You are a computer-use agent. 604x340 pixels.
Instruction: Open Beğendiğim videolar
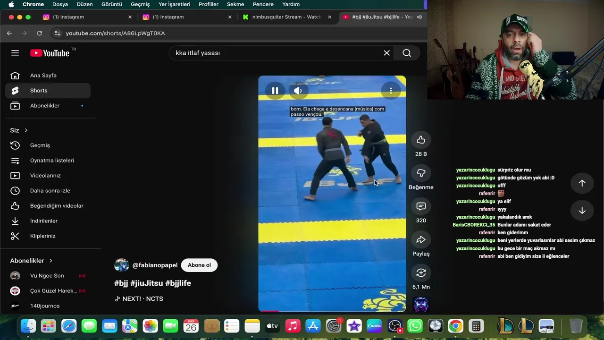tap(48, 206)
